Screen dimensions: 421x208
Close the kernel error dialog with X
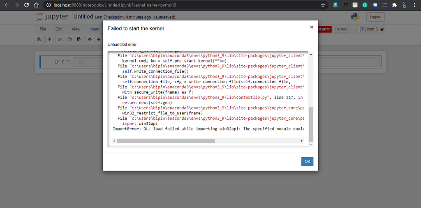click(312, 27)
